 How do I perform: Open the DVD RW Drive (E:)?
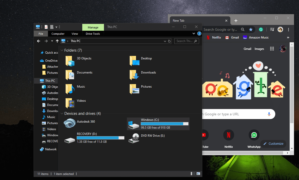point(134,138)
